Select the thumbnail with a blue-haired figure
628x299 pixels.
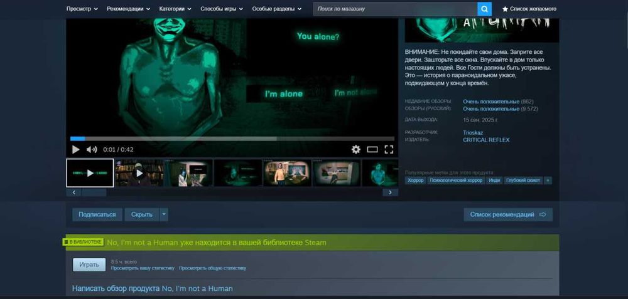click(188, 173)
